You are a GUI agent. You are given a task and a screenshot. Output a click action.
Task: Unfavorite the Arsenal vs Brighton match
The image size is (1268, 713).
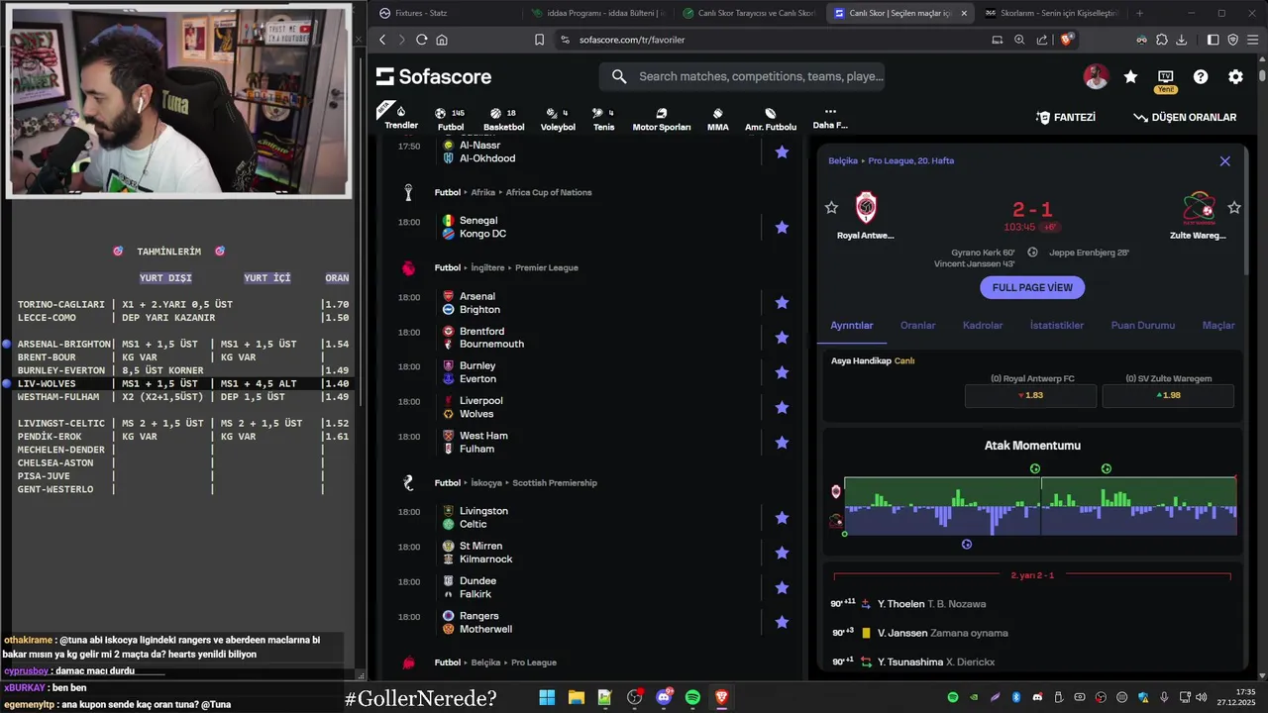(782, 303)
